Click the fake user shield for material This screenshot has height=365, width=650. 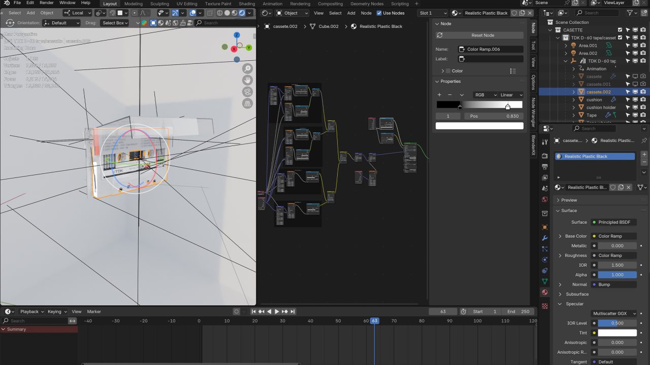click(x=613, y=188)
